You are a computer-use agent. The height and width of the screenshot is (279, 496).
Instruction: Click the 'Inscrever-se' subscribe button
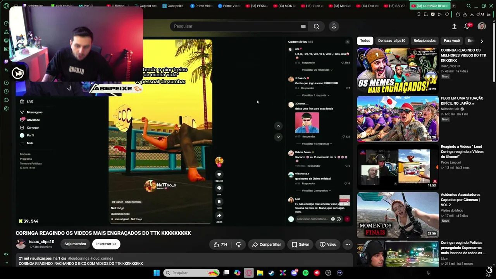(x=106, y=244)
